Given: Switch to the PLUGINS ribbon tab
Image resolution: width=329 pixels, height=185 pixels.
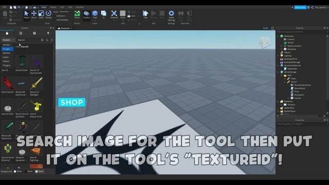Looking at the screenshot, I should (x=80, y=7).
